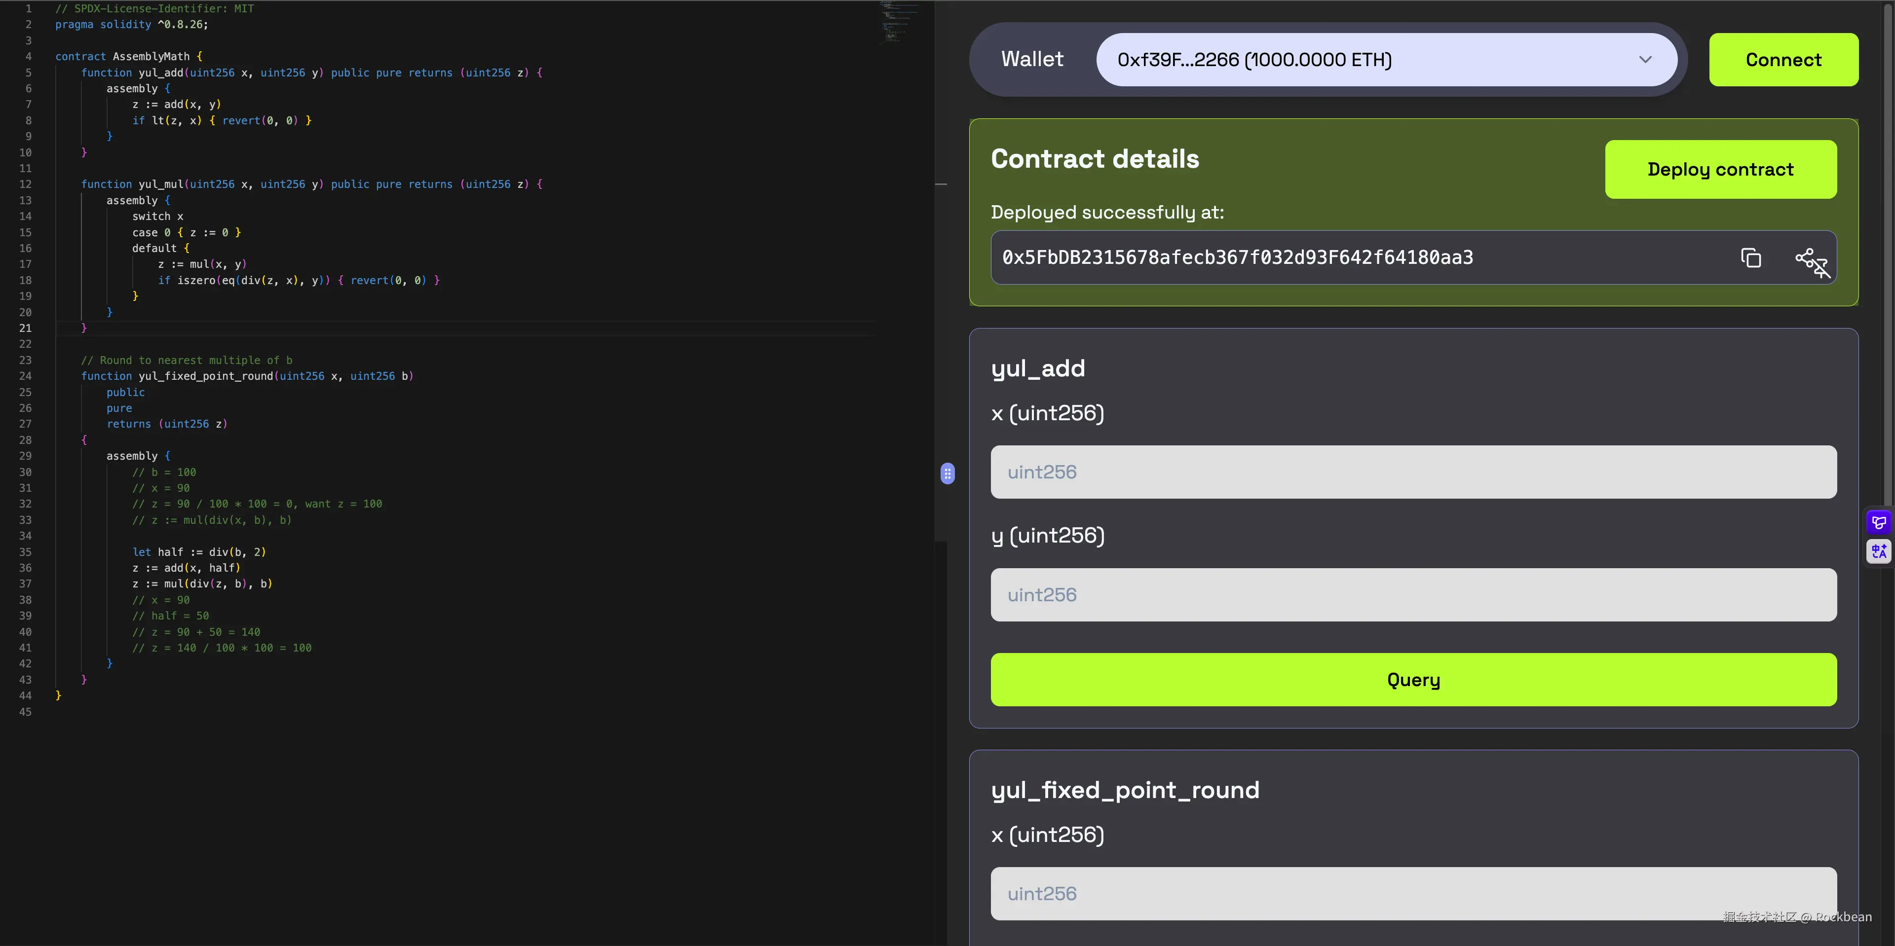Run Query under yul_add
The width and height of the screenshot is (1895, 946).
click(1413, 679)
